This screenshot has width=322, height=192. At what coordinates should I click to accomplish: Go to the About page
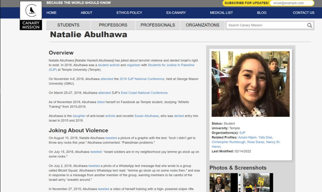[86, 13]
